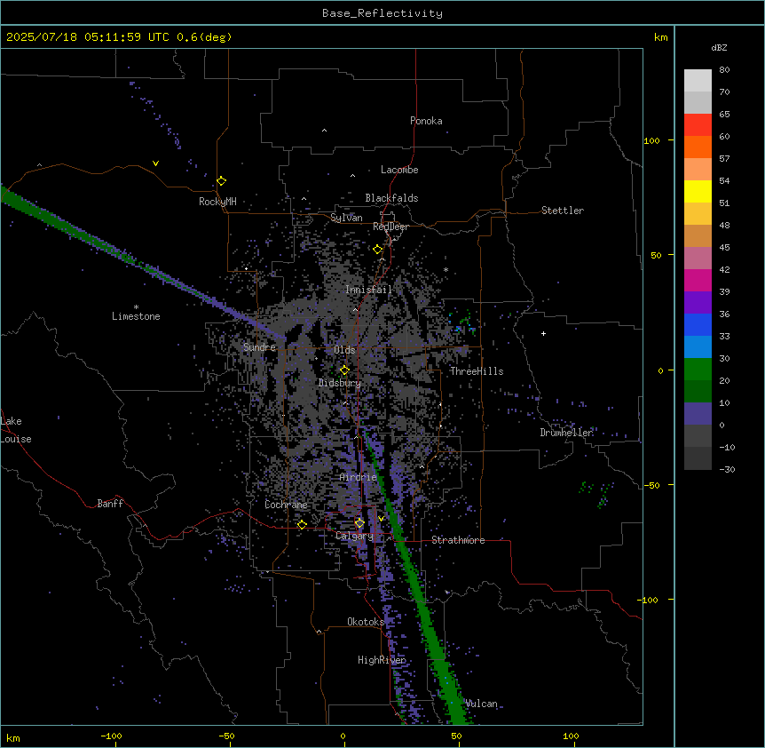Select the dark green 10-20 dBZ swatch

pos(698,392)
